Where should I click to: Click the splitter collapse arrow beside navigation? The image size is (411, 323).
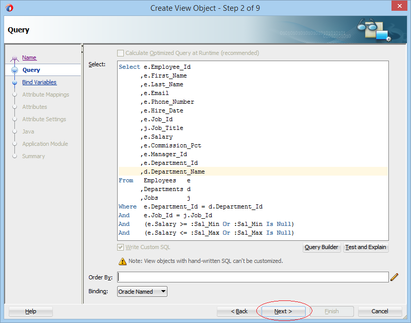pos(82,46)
